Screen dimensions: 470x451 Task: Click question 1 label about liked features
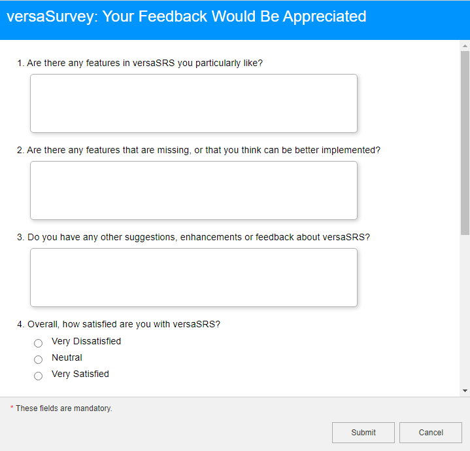point(140,63)
